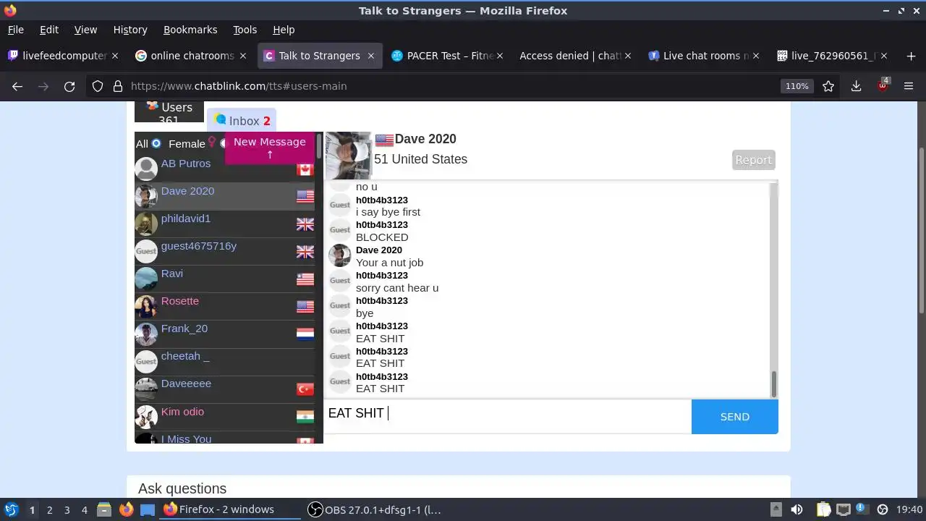Open the File menu
The height and width of the screenshot is (521, 926).
(15, 30)
